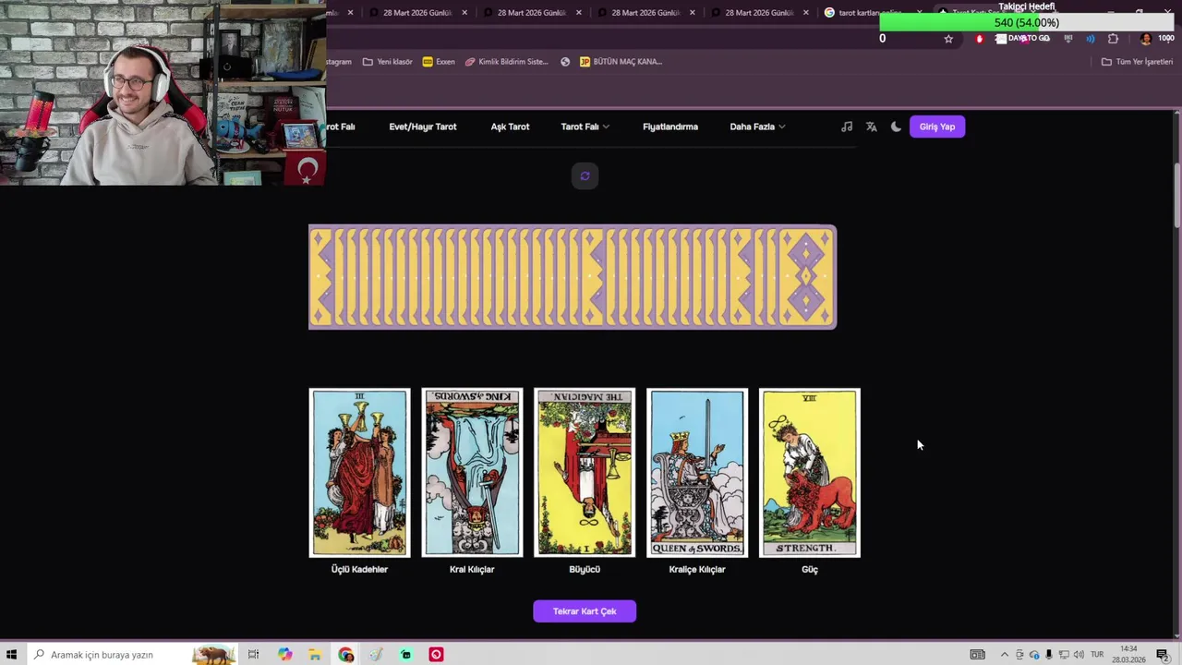Click the 'Güç' caption
This screenshot has width=1182, height=665.
(810, 569)
